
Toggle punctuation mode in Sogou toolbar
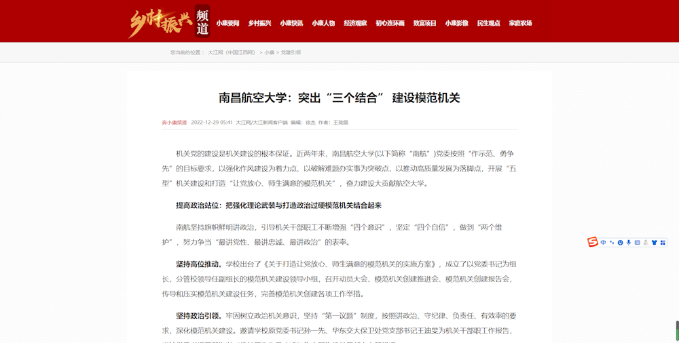tap(612, 243)
